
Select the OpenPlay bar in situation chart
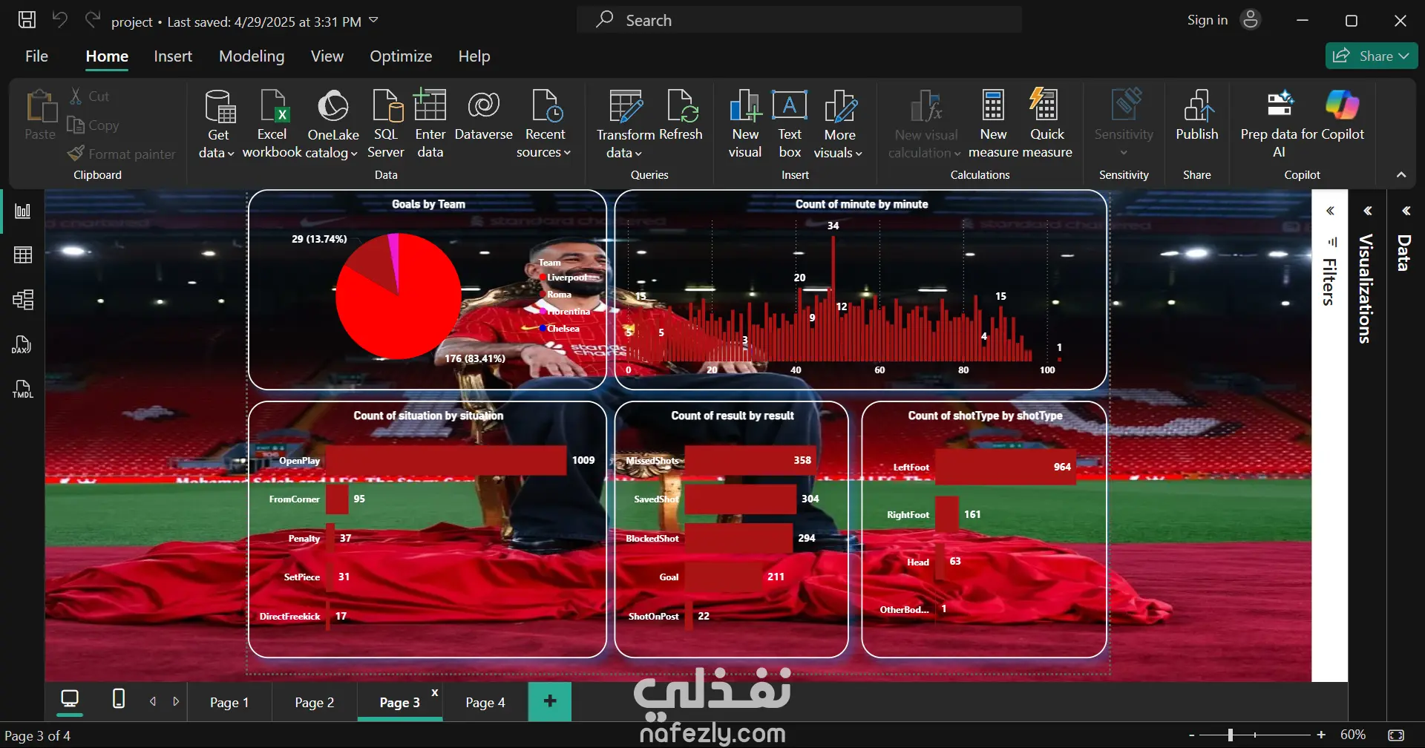tap(445, 460)
